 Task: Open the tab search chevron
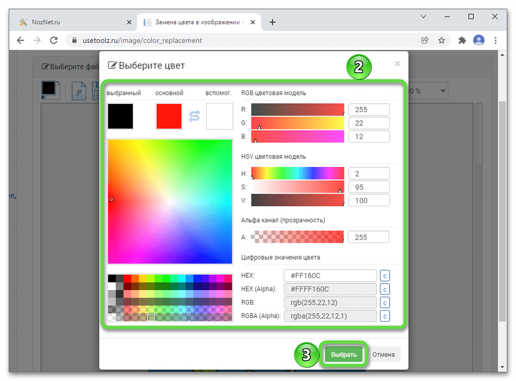point(423,16)
